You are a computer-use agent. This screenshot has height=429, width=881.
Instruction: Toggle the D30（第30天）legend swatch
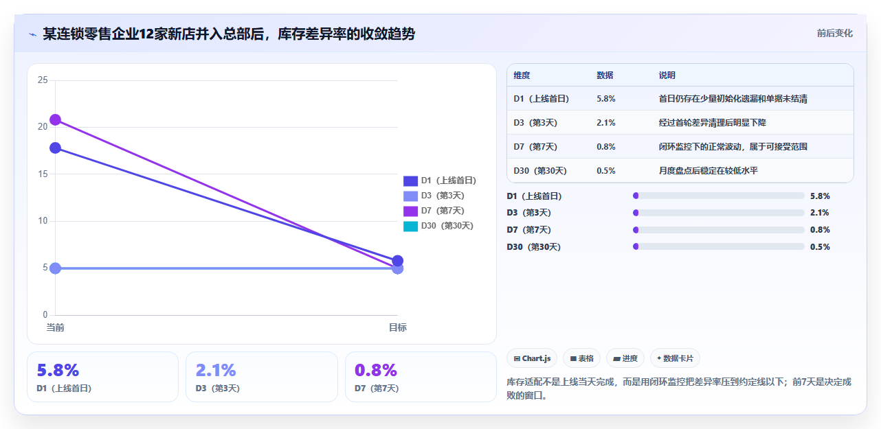pyautogui.click(x=410, y=226)
